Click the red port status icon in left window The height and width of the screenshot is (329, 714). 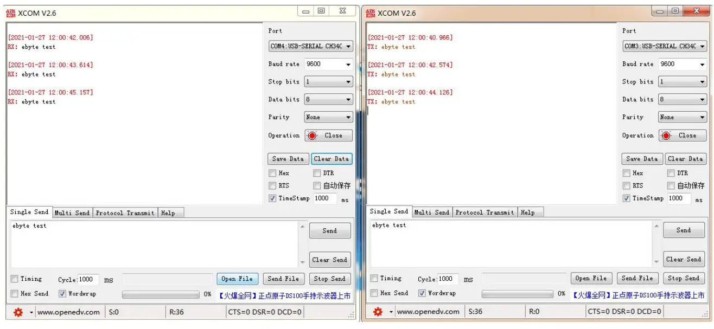312,136
